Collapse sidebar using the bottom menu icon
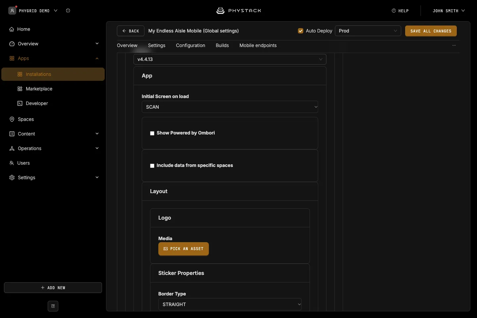The width and height of the screenshot is (477, 318). pyautogui.click(x=53, y=306)
